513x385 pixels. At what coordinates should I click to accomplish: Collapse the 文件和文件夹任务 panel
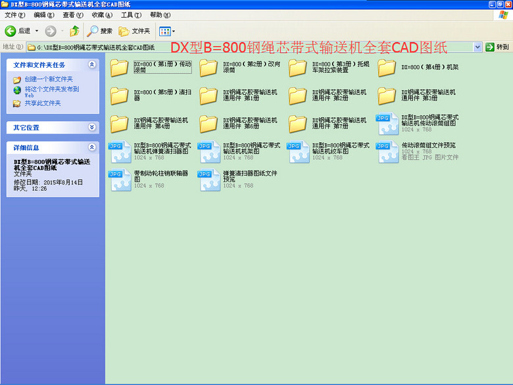[x=92, y=64]
